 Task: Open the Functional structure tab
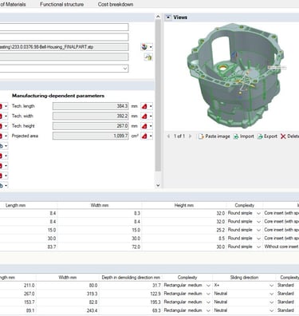pos(61,4)
